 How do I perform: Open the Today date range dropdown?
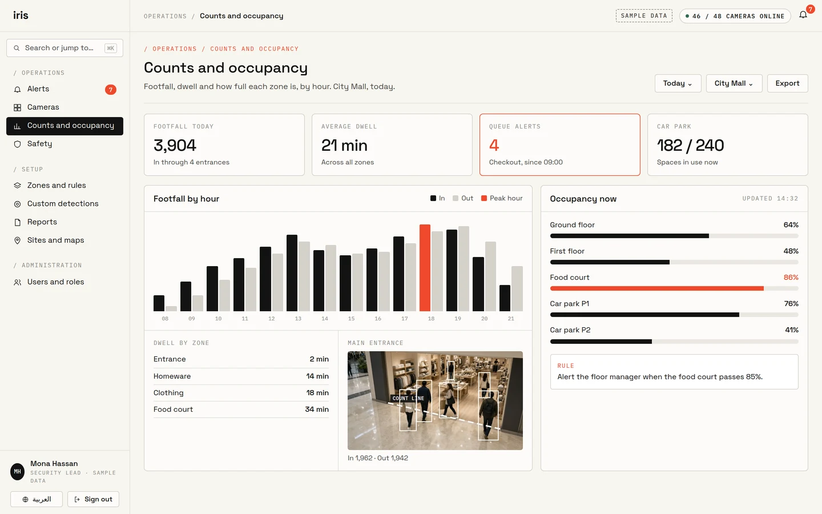point(677,83)
